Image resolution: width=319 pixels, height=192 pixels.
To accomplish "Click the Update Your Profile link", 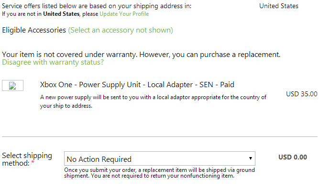I will [x=124, y=14].
